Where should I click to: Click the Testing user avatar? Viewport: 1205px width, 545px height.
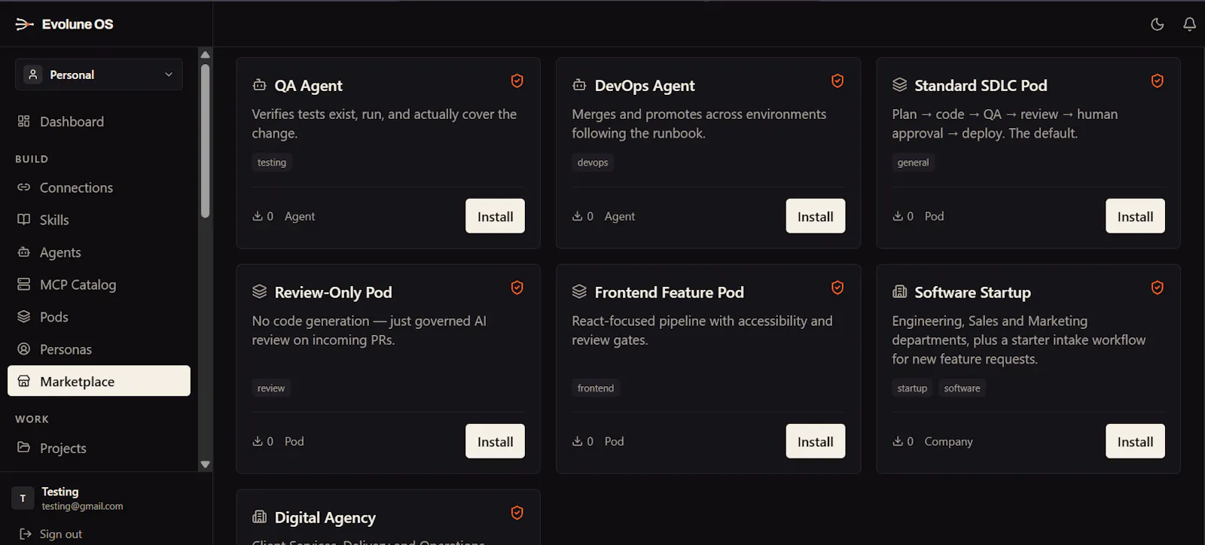(x=23, y=498)
